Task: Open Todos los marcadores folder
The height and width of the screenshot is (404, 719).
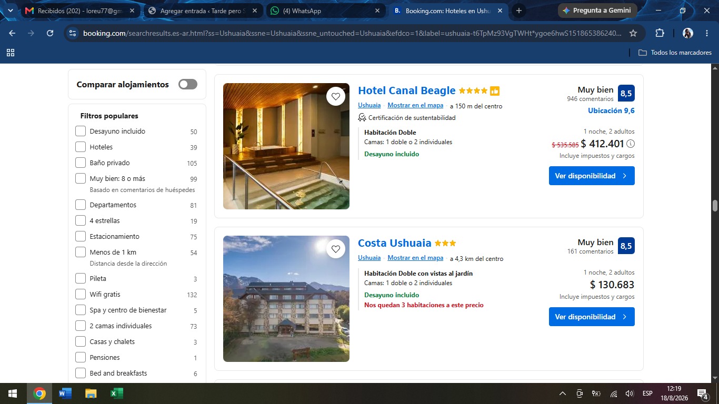Action: point(675,53)
